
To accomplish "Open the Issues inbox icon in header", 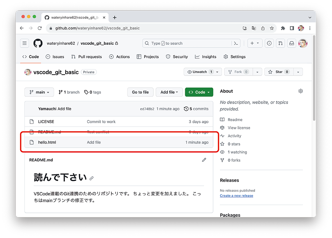I will point(269,43).
